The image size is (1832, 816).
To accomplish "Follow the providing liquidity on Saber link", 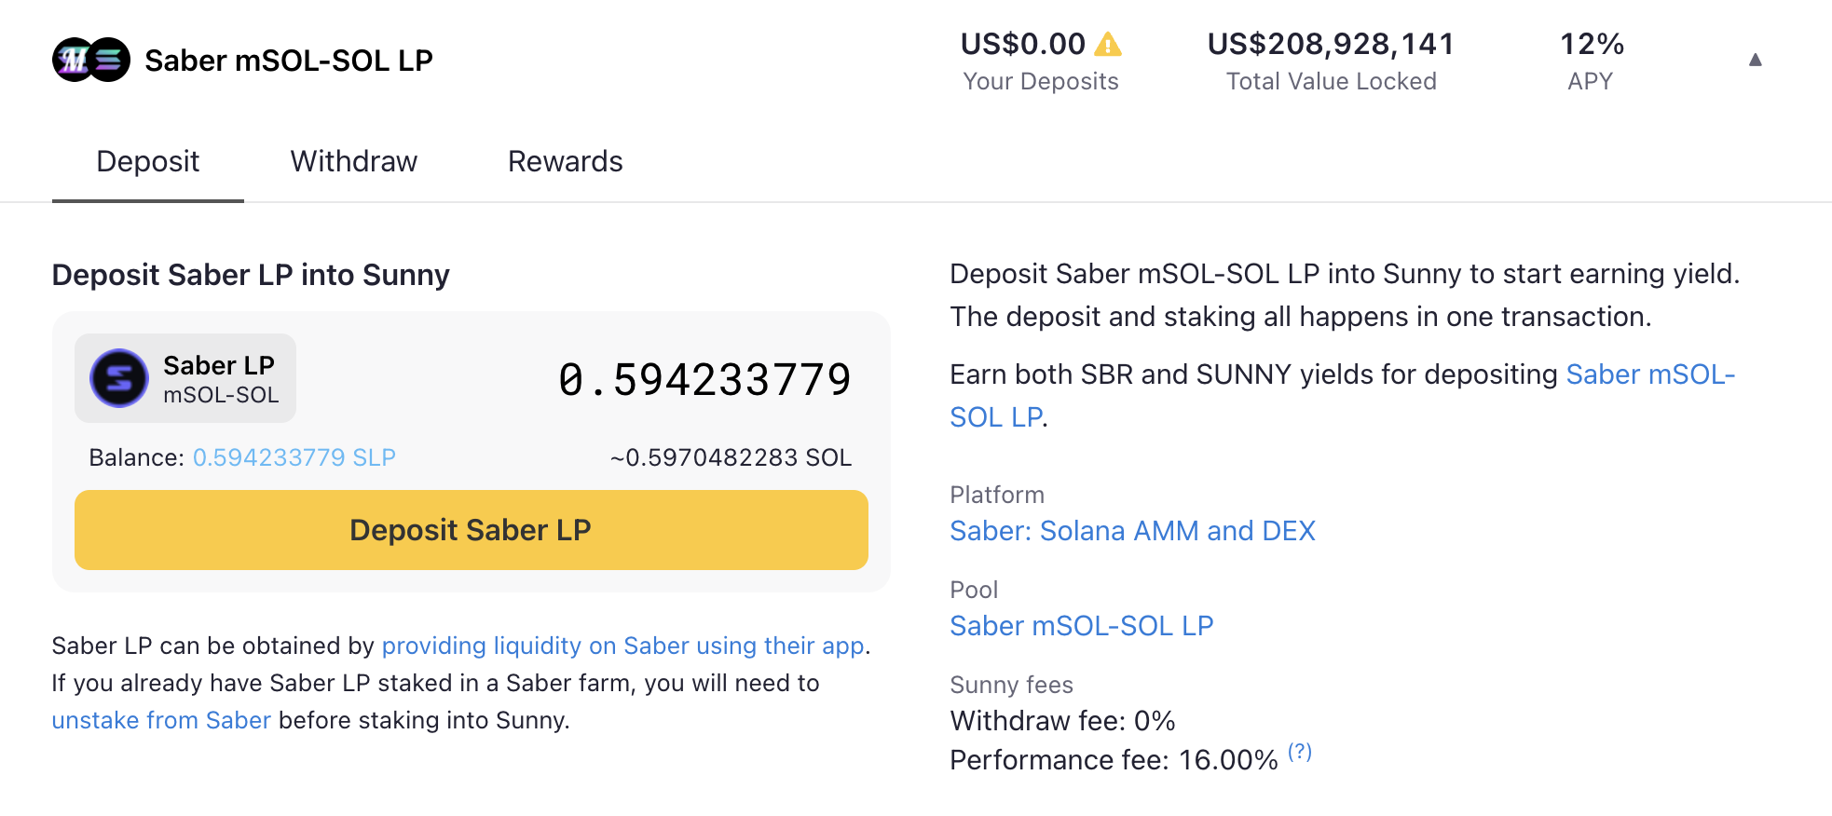I will 623,646.
